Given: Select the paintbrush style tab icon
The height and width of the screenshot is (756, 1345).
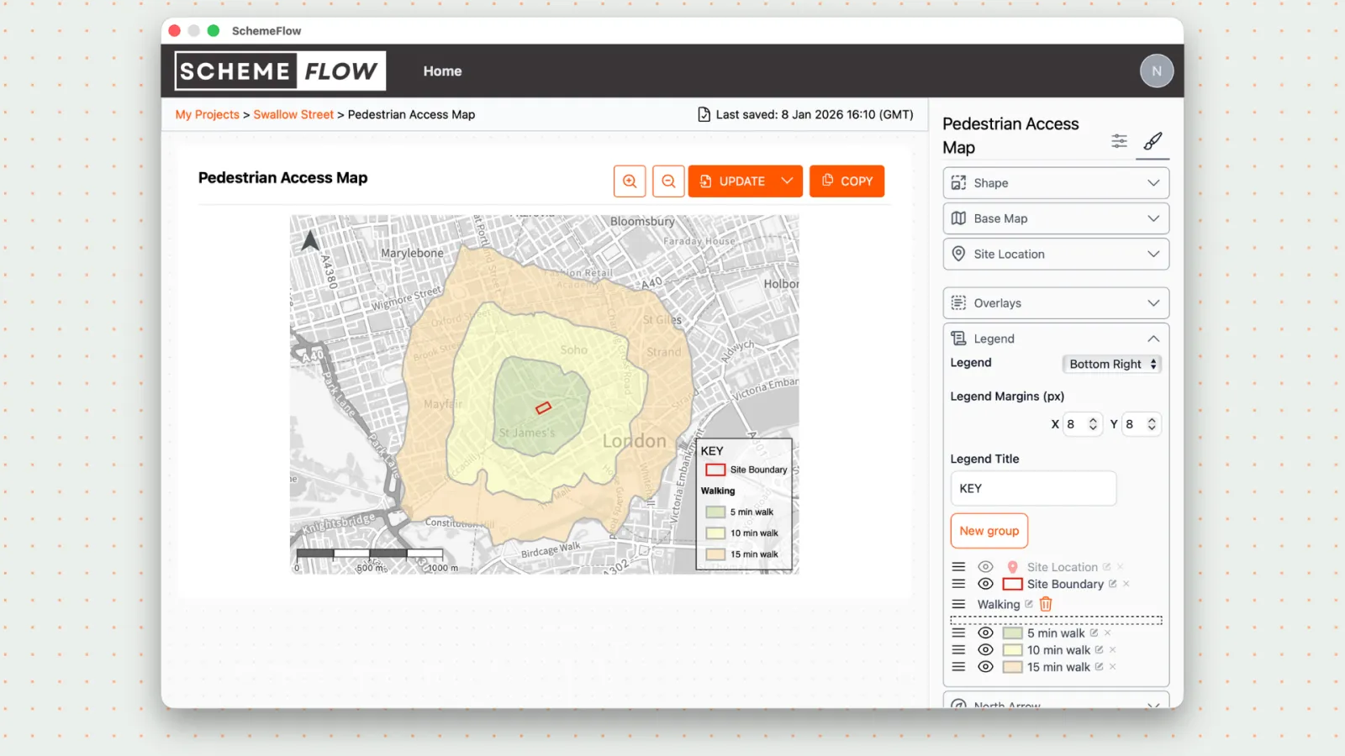Looking at the screenshot, I should (x=1152, y=141).
